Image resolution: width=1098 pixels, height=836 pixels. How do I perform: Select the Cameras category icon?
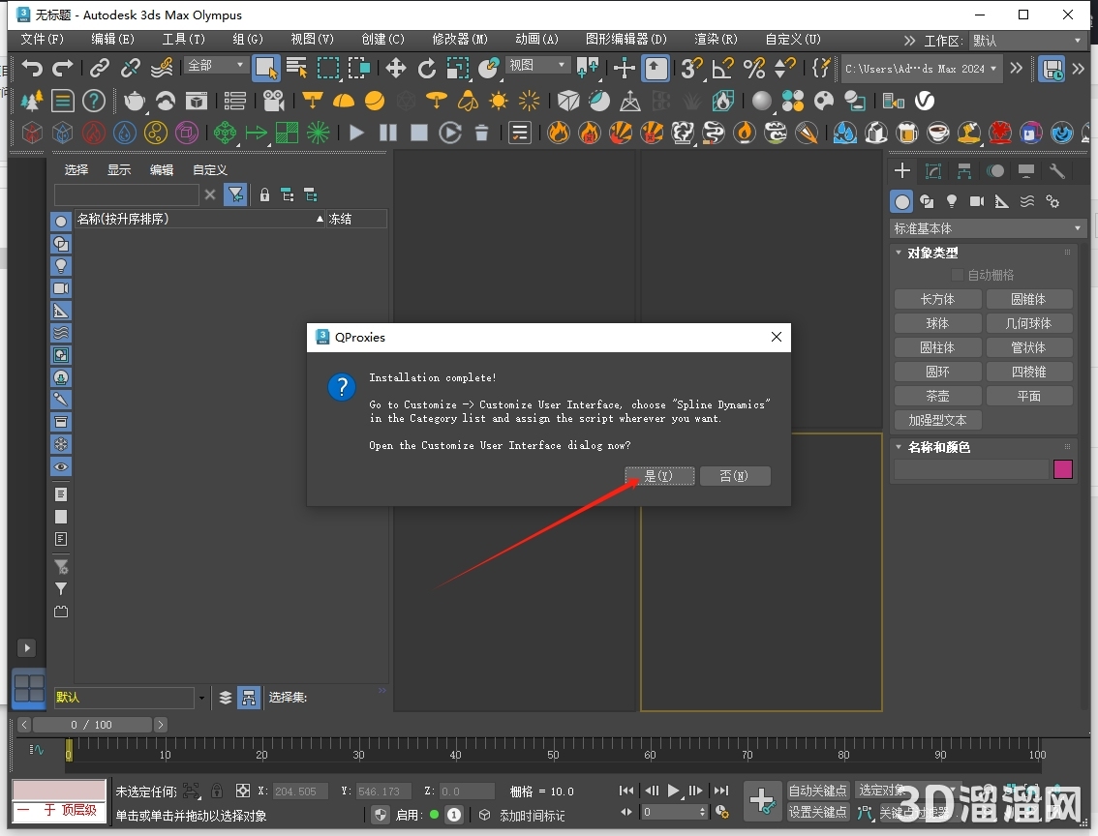[x=976, y=201]
